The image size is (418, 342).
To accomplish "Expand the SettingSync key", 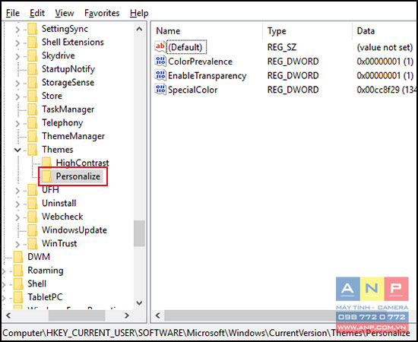I will click(x=17, y=29).
